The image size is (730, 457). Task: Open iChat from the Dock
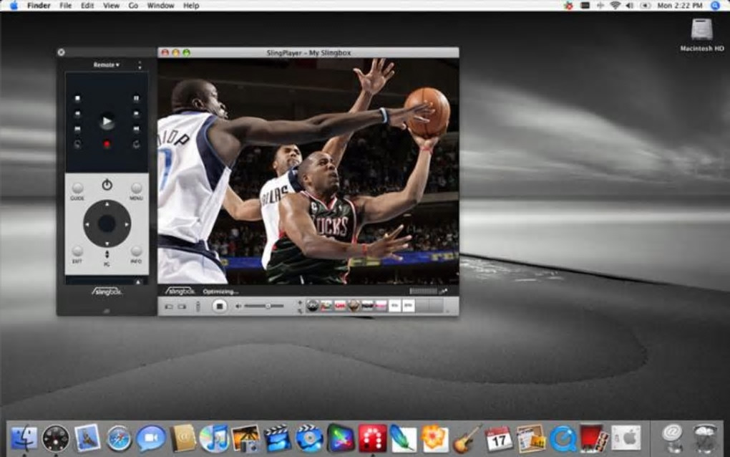point(150,438)
